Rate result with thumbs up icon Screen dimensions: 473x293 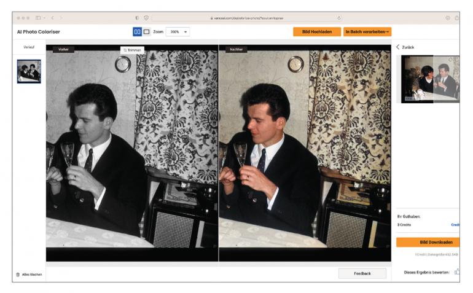[457, 272]
